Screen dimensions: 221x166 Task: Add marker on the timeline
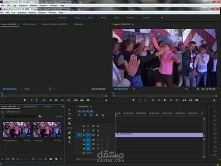click(x=97, y=115)
